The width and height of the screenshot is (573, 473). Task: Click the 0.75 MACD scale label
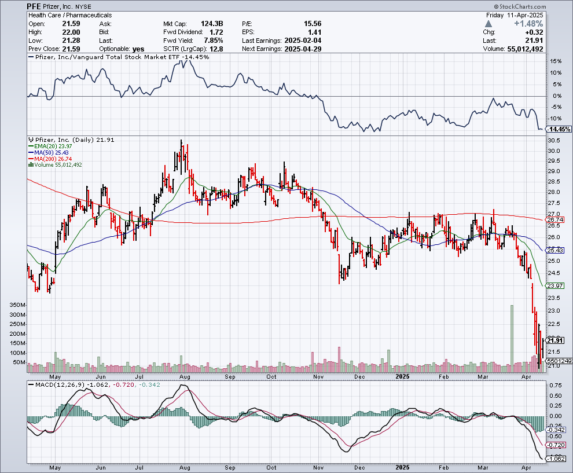coord(556,385)
